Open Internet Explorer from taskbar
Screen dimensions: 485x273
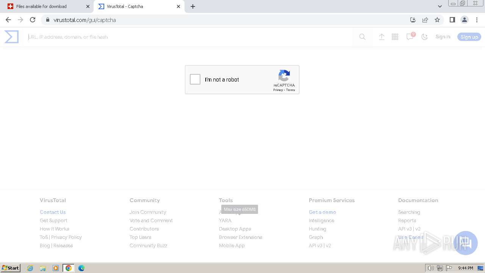(x=30, y=268)
